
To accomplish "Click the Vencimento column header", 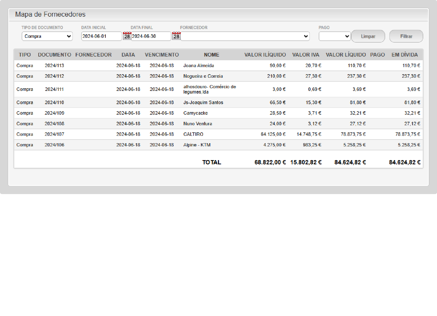I will click(162, 55).
